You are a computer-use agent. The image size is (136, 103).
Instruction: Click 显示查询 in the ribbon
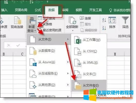(46, 18)
